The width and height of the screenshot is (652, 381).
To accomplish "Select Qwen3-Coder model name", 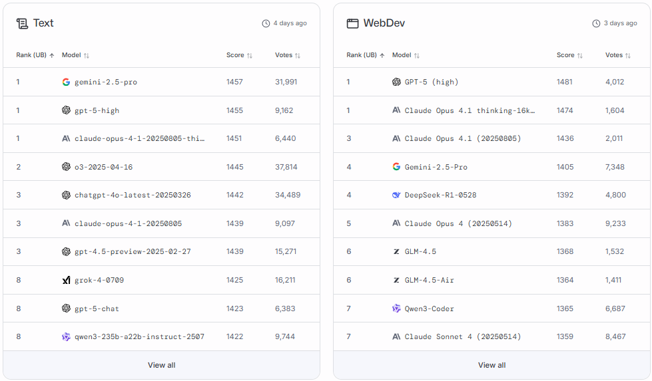I will pyautogui.click(x=429, y=309).
